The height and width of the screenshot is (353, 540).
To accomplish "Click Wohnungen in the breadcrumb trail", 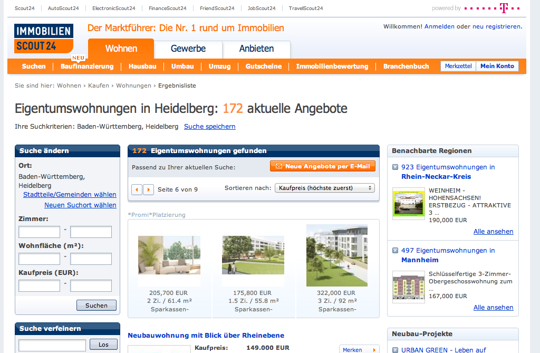I will [133, 85].
